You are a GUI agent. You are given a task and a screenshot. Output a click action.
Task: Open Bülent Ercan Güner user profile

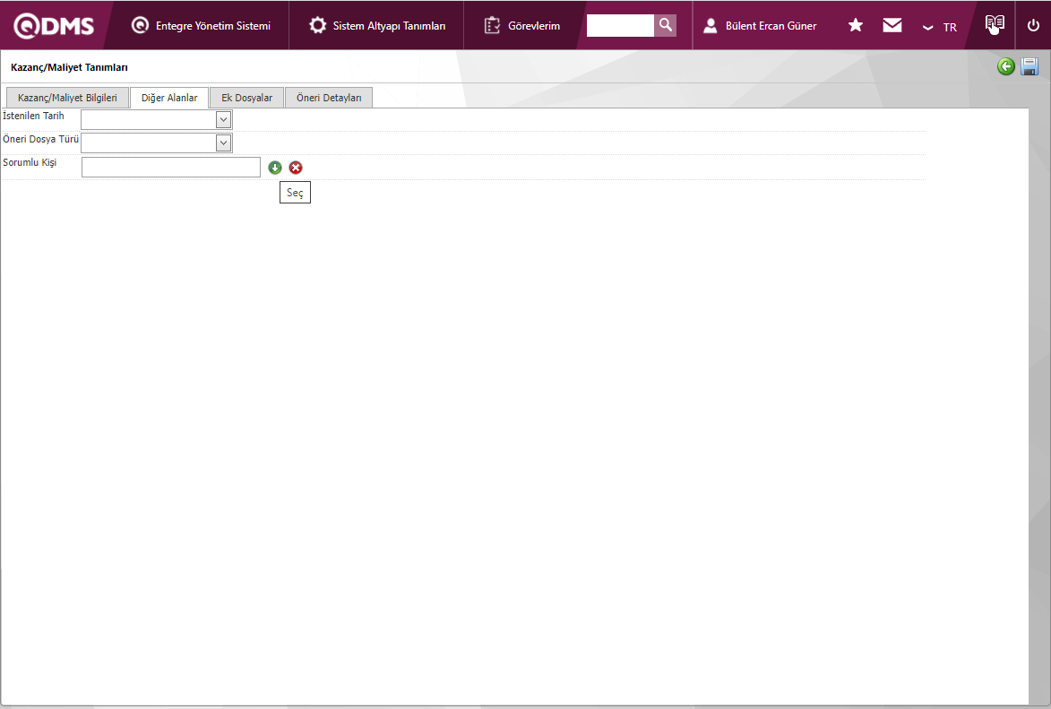click(760, 25)
